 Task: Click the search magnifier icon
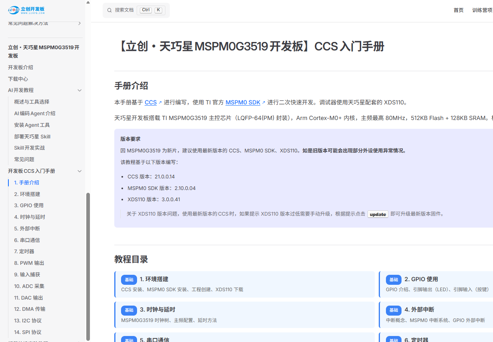pyautogui.click(x=109, y=10)
